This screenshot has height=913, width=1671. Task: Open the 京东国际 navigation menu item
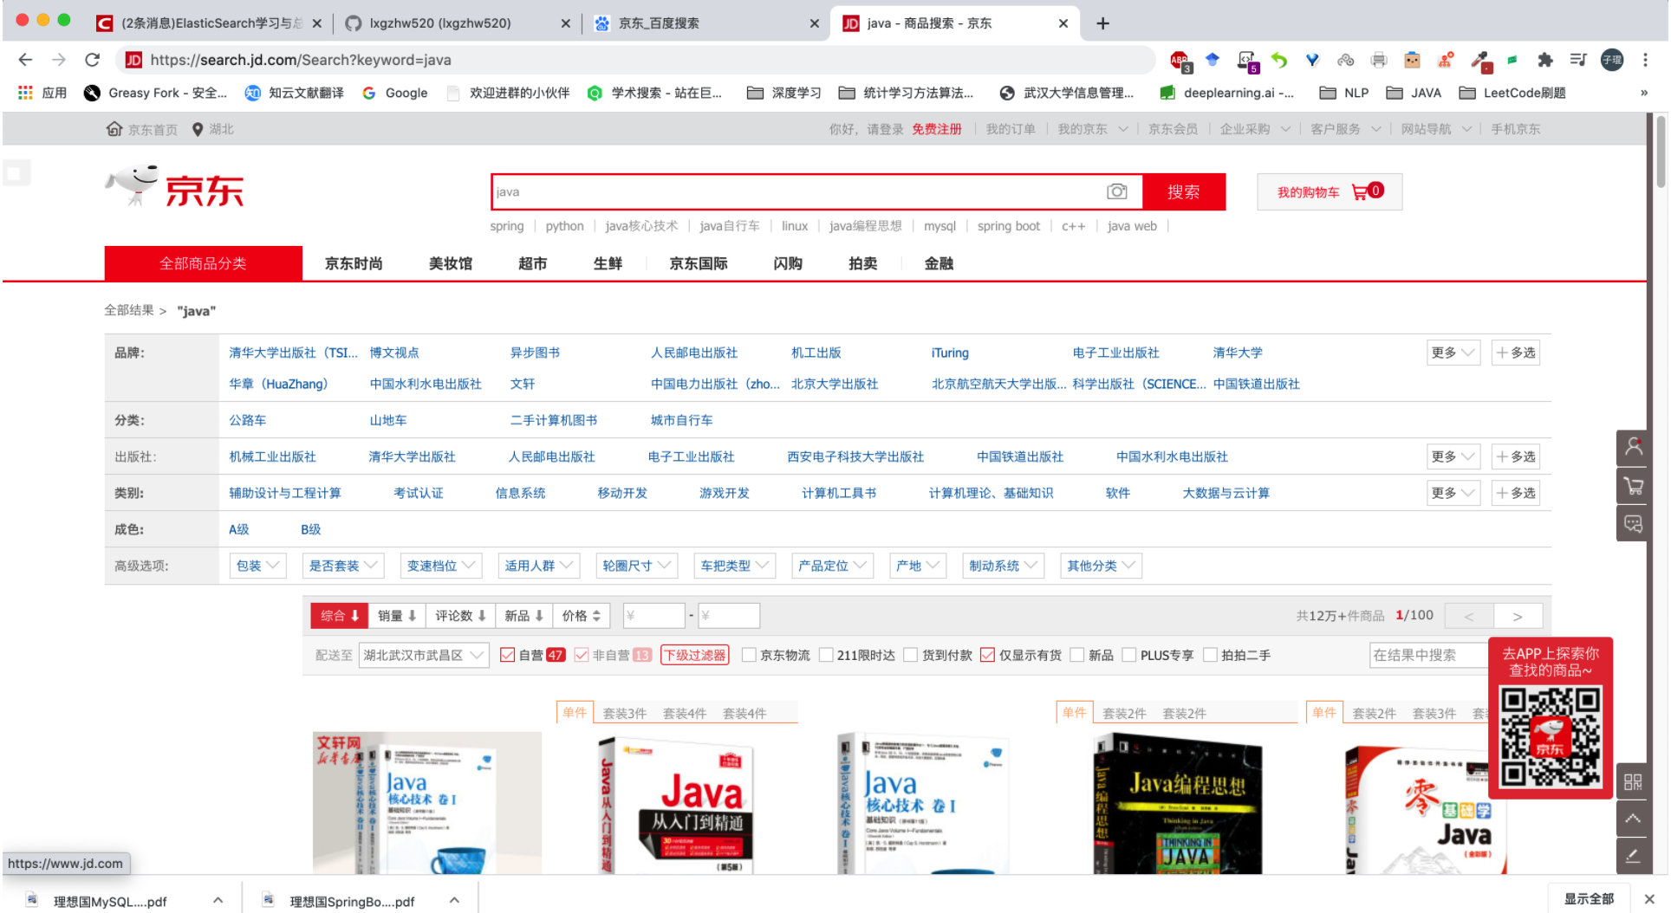697,263
